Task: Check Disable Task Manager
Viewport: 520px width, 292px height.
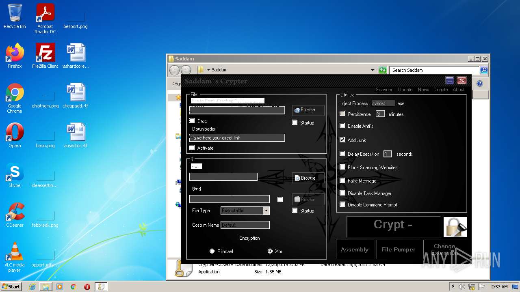Action: coord(342,193)
